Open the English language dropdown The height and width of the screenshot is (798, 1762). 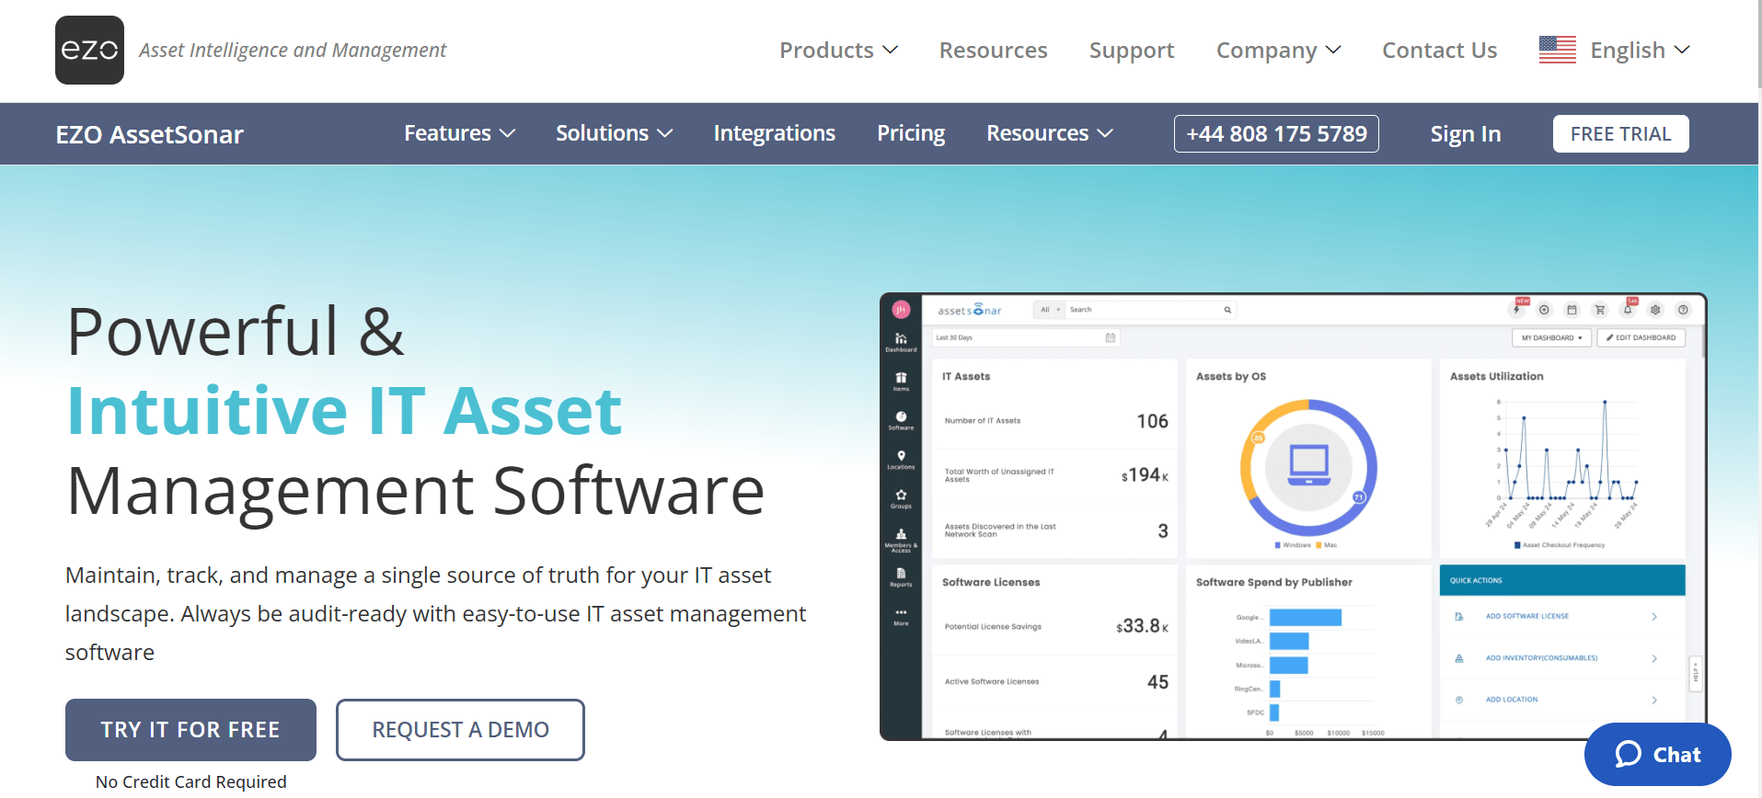pyautogui.click(x=1640, y=50)
